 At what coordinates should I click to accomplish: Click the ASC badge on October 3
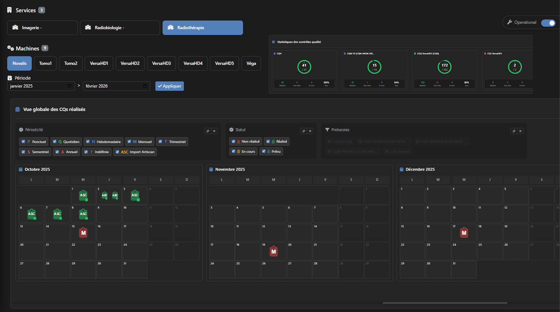click(135, 195)
